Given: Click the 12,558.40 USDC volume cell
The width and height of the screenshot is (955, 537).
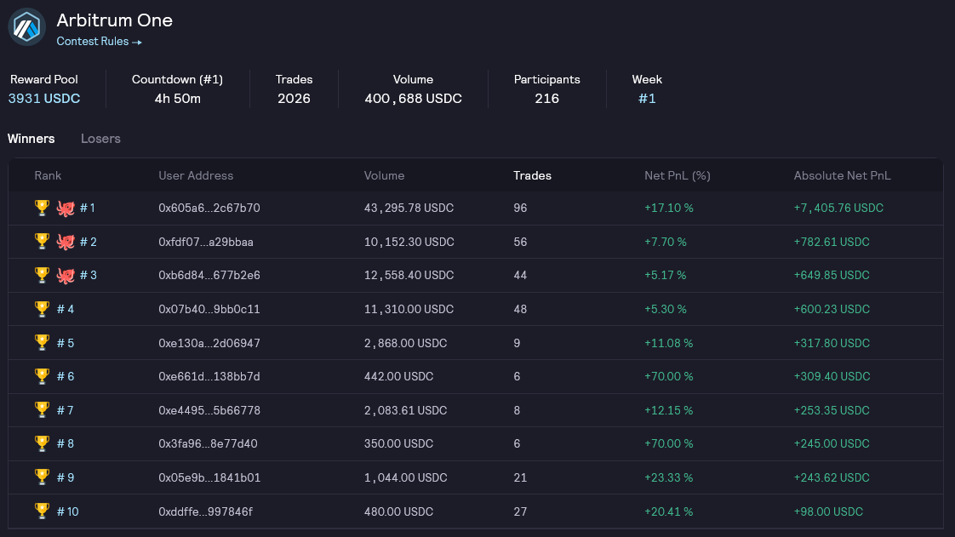Looking at the screenshot, I should click(409, 275).
